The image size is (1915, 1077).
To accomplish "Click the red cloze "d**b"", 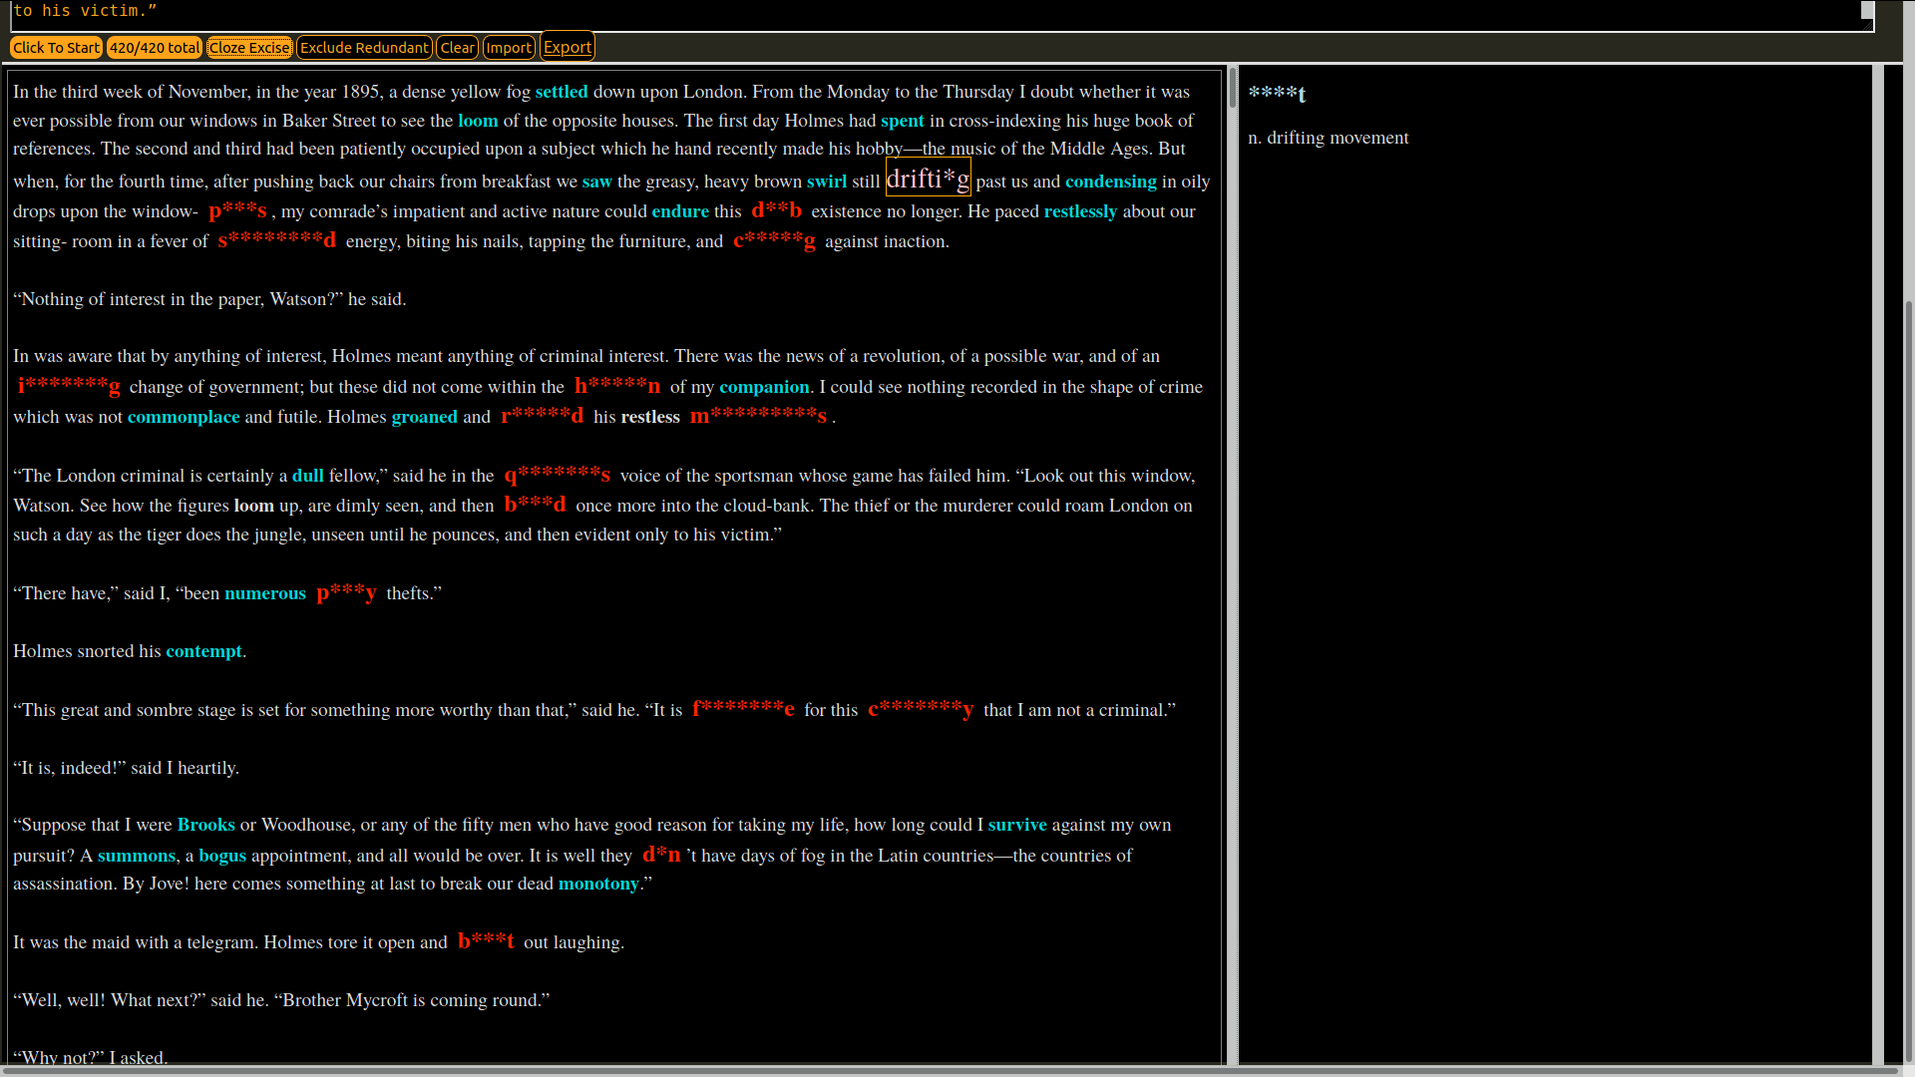I will (x=776, y=210).
